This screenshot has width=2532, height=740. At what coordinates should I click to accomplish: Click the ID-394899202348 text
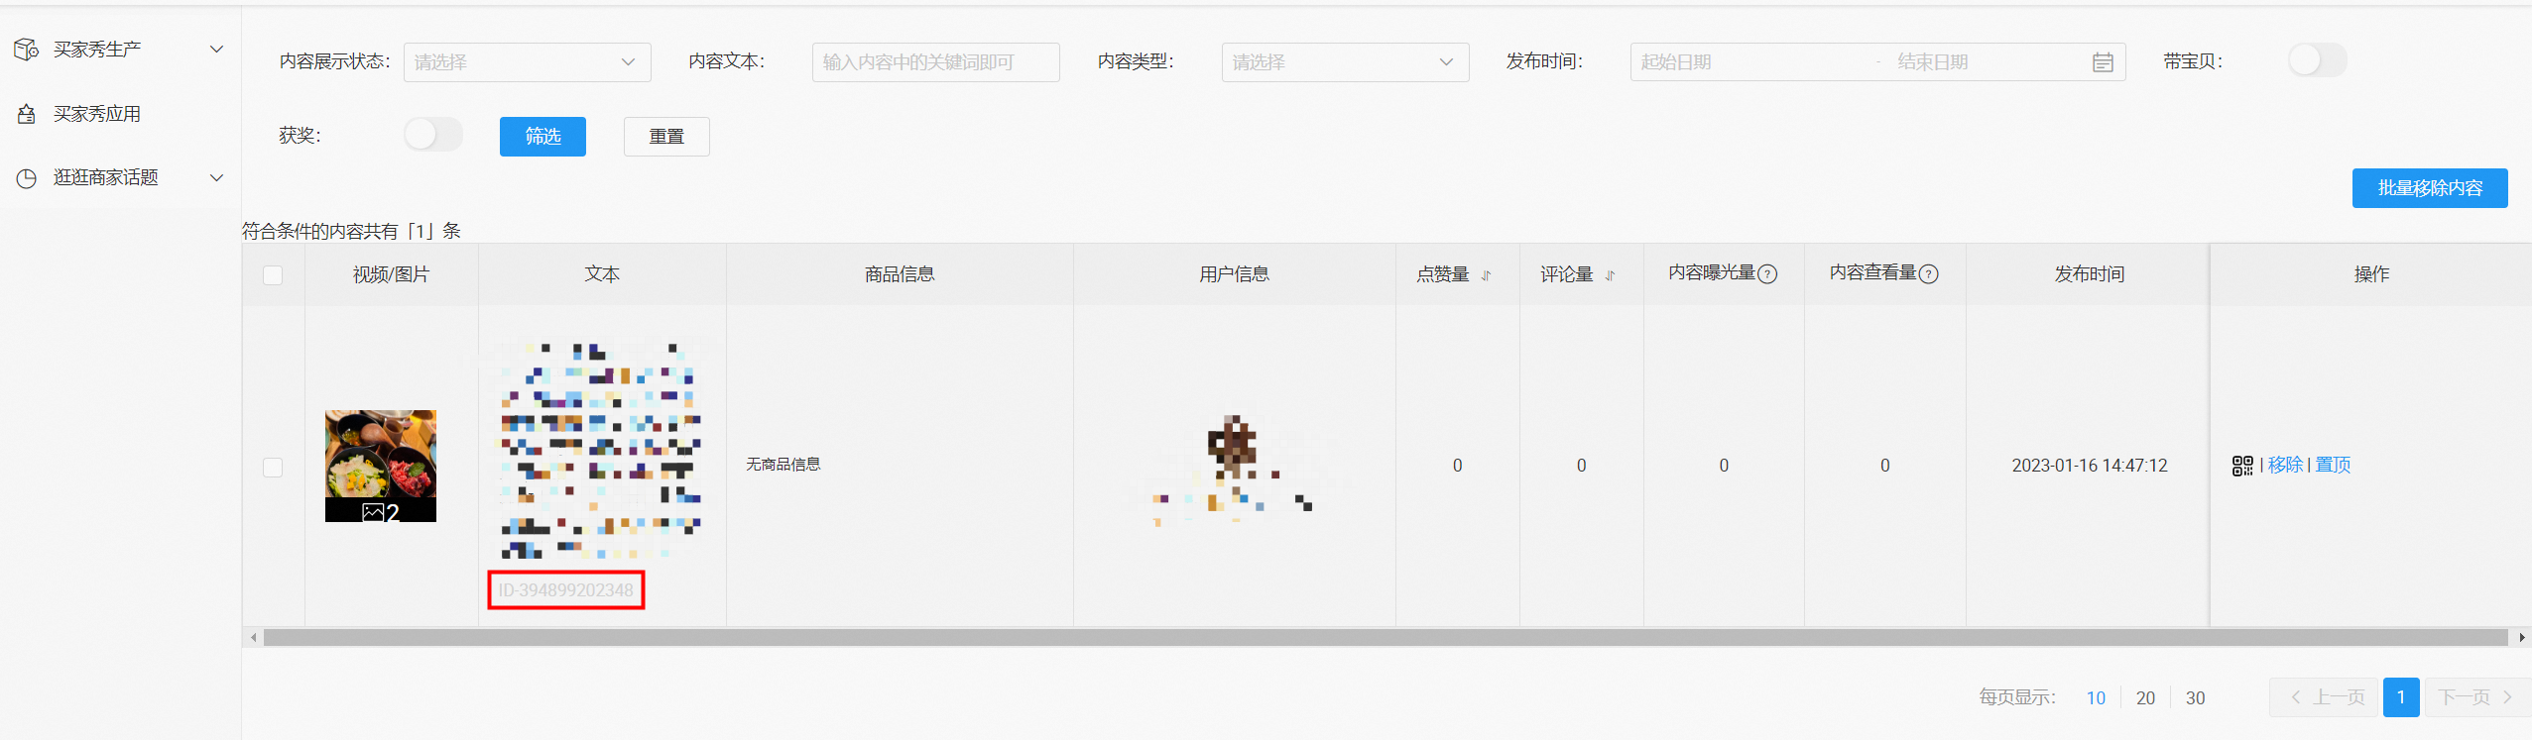565,590
